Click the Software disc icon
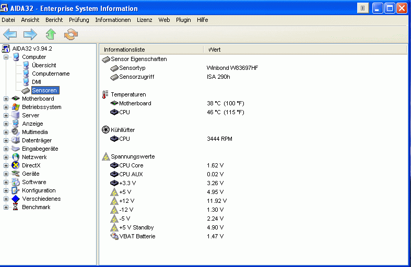Image resolution: width=411 pixels, height=267 pixels. coord(16,182)
